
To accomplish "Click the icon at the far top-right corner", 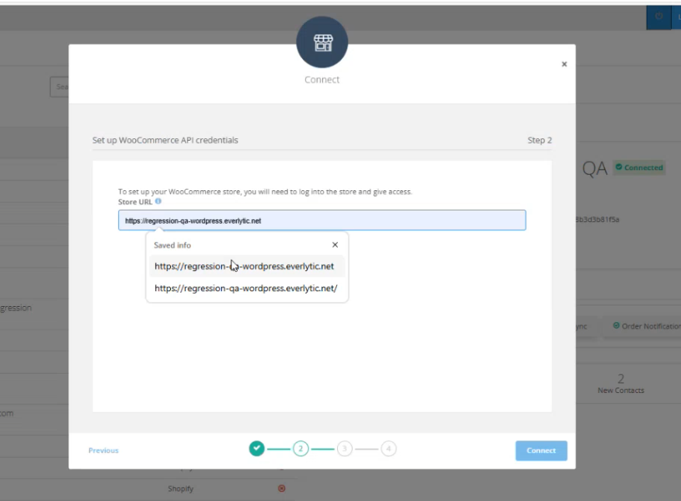I will pos(677,16).
